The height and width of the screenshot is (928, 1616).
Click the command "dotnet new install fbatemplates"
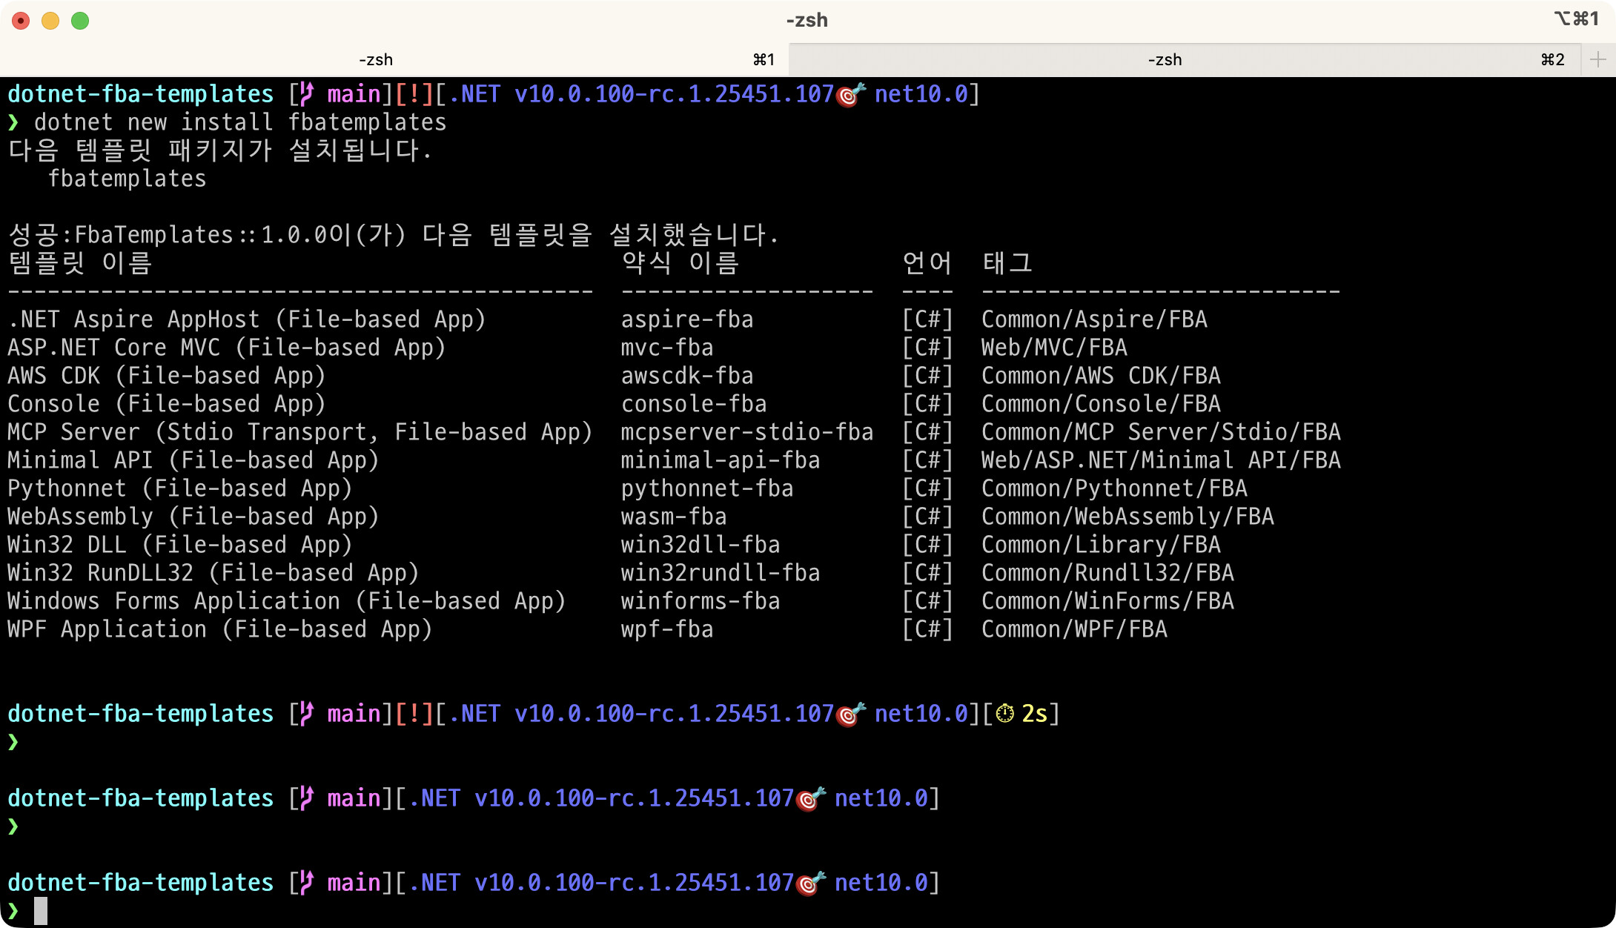pyautogui.click(x=240, y=122)
